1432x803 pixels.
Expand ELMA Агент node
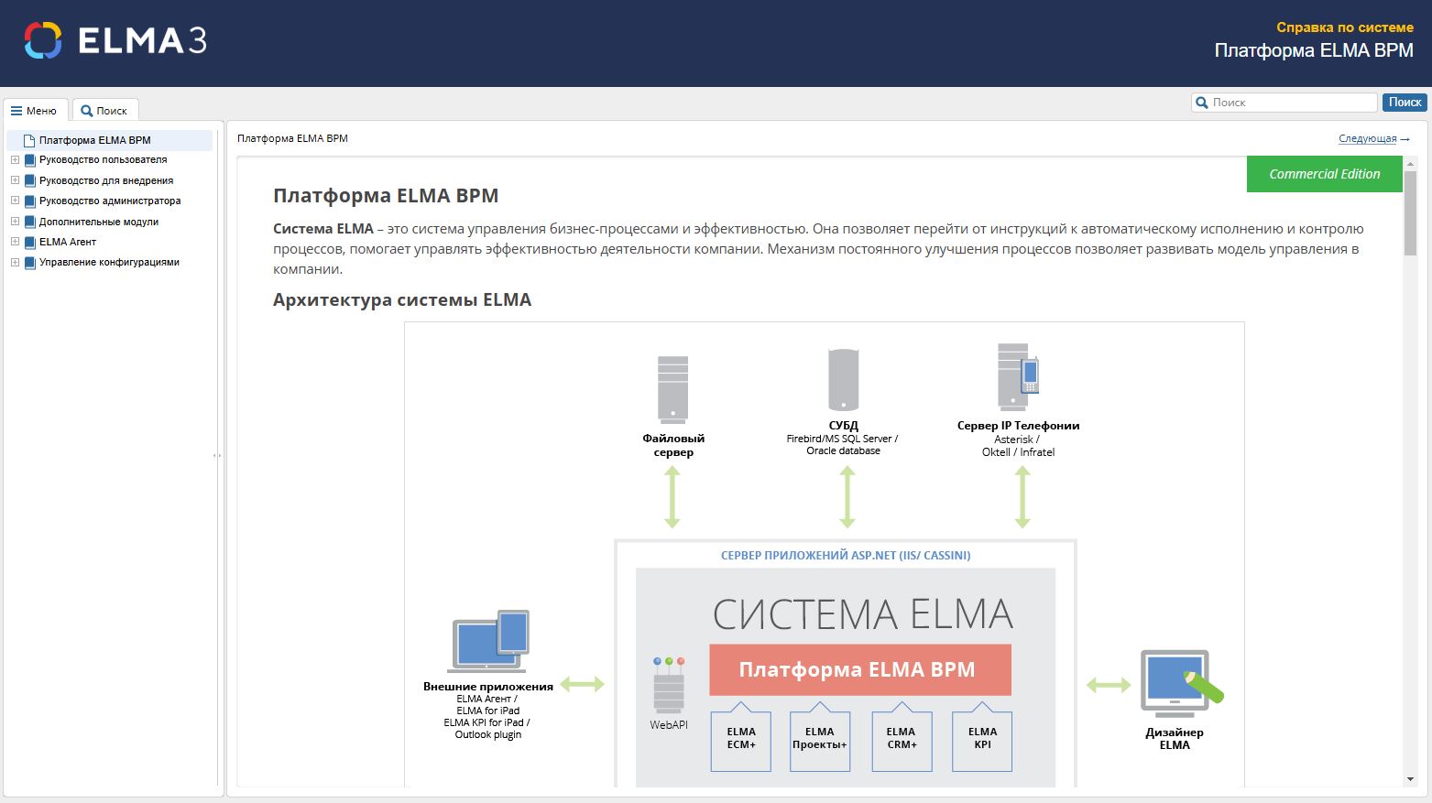(15, 242)
